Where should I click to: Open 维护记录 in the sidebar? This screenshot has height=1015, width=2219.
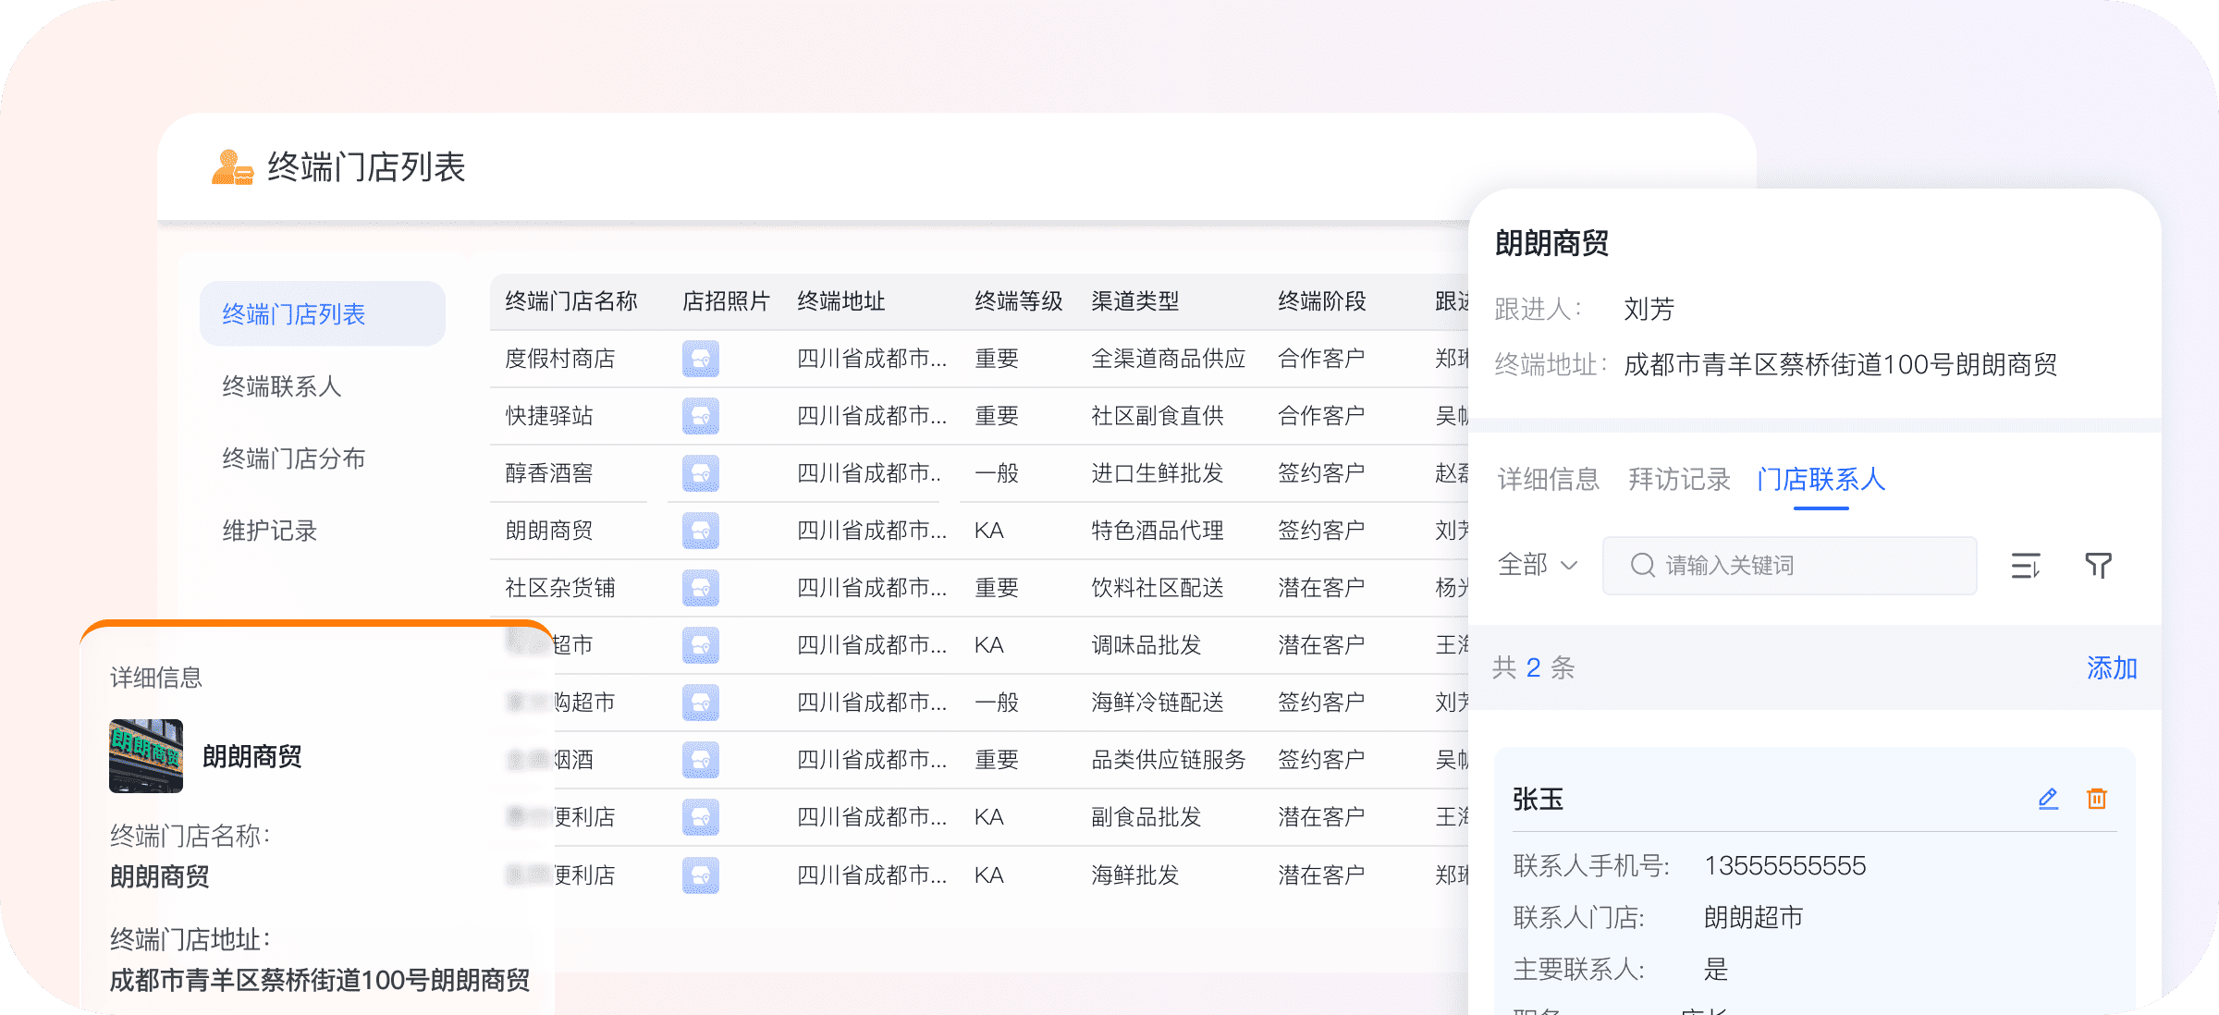click(269, 531)
